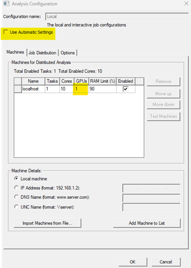Click the RAM Limit cell showing 90
Screen dimensions: 191x268
tap(102, 89)
